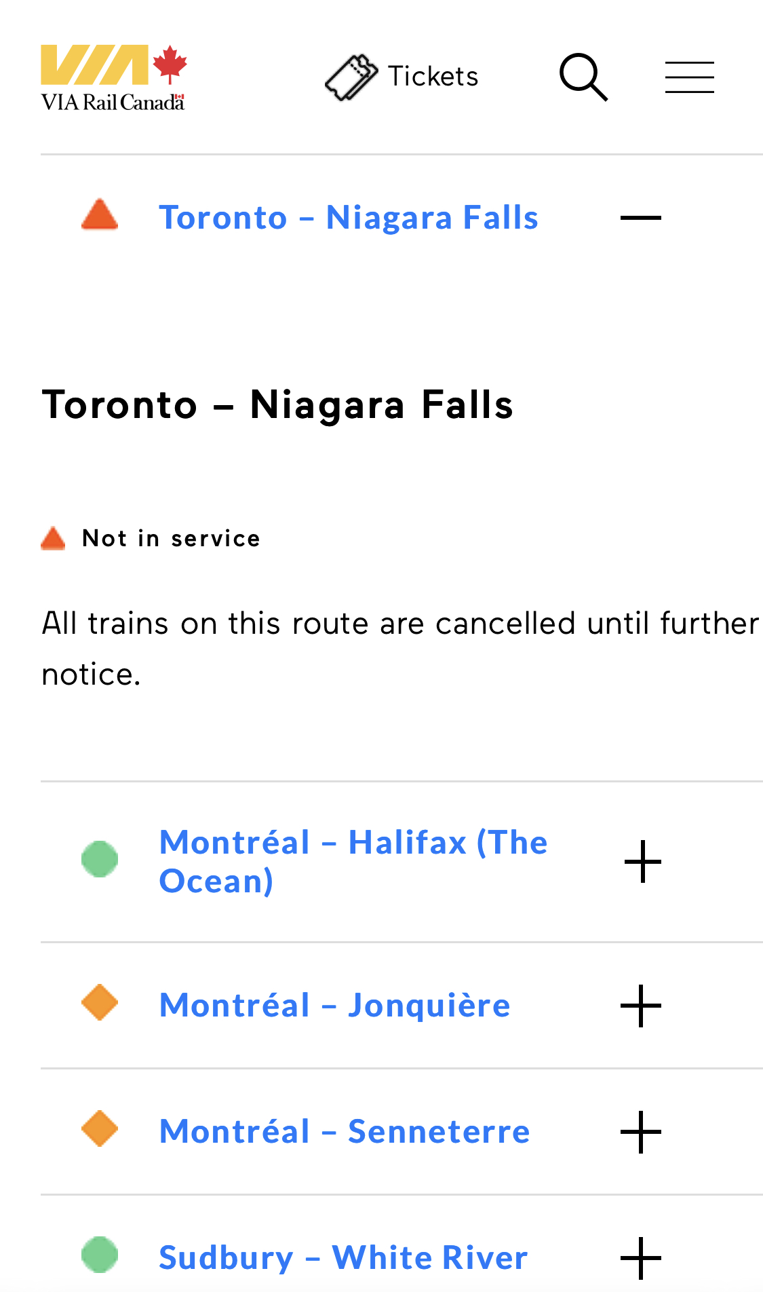The height and width of the screenshot is (1292, 763).
Task: Open the Sudbury – White River route link
Action: (343, 1258)
